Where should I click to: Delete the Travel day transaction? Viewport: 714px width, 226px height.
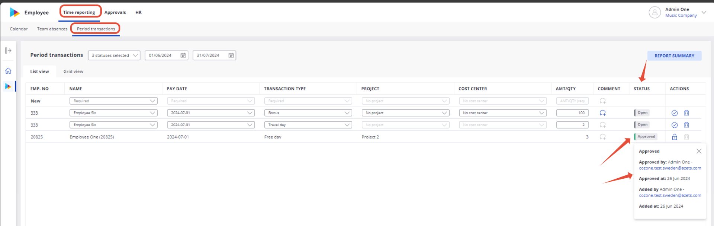686,125
